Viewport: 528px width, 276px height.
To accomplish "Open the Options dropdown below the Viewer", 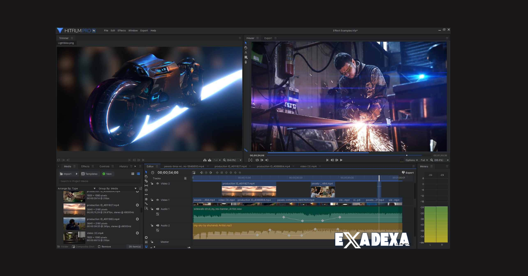I will pyautogui.click(x=411, y=160).
